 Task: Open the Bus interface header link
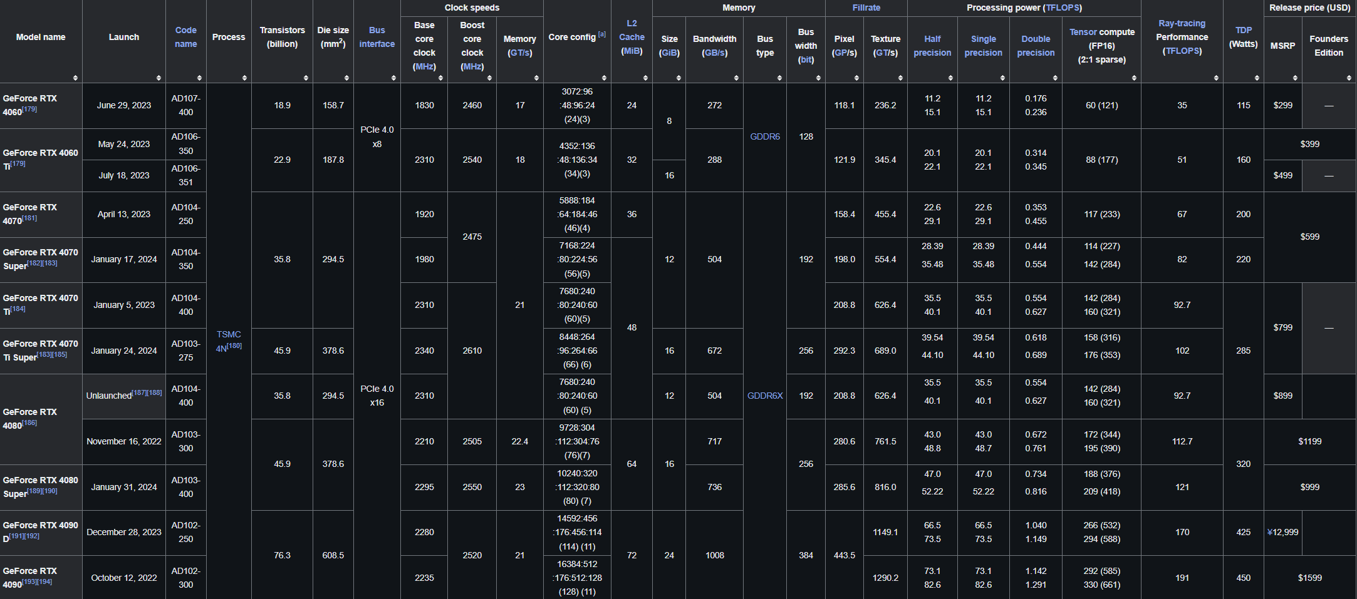tap(377, 37)
